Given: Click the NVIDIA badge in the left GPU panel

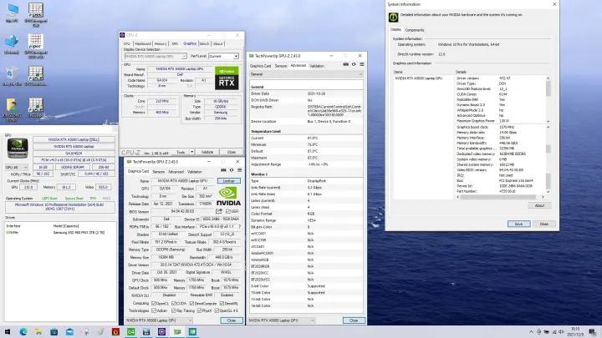Looking at the screenshot, I should click(18, 148).
